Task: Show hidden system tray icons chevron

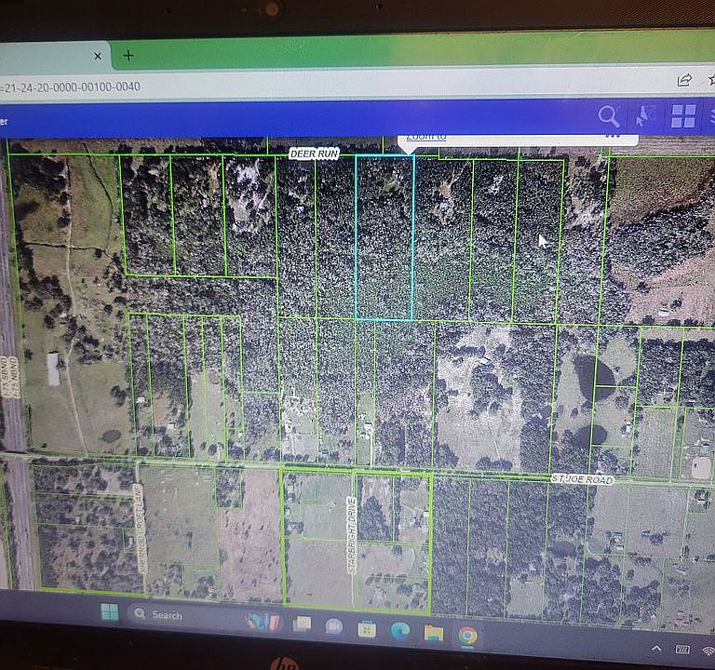Action: click(655, 648)
